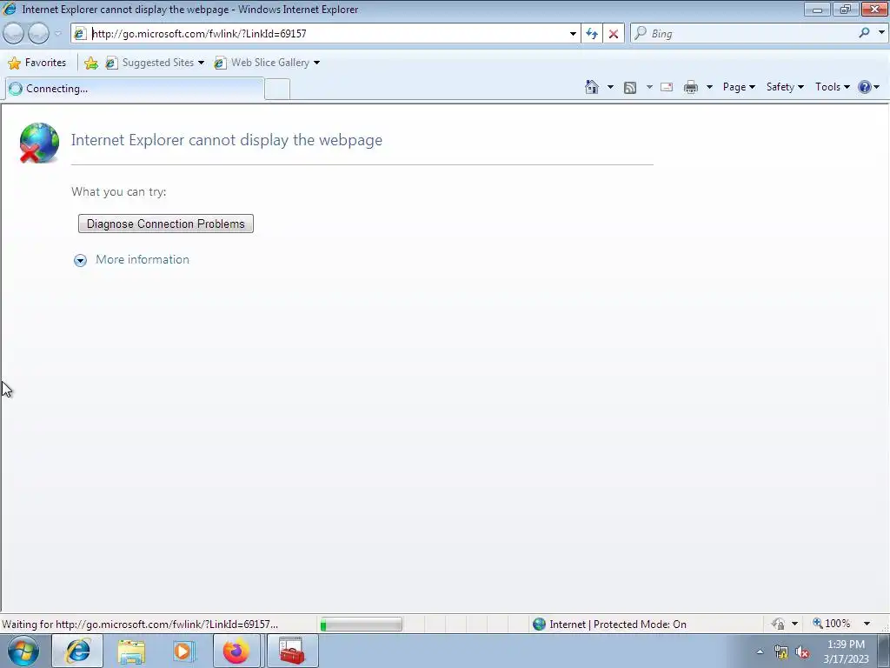Click the Forward navigation button
890x668 pixels.
click(38, 34)
